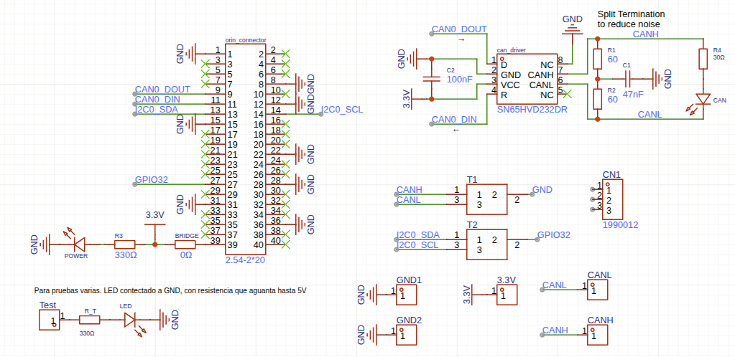Select the GND1 test point pad

[406, 295]
